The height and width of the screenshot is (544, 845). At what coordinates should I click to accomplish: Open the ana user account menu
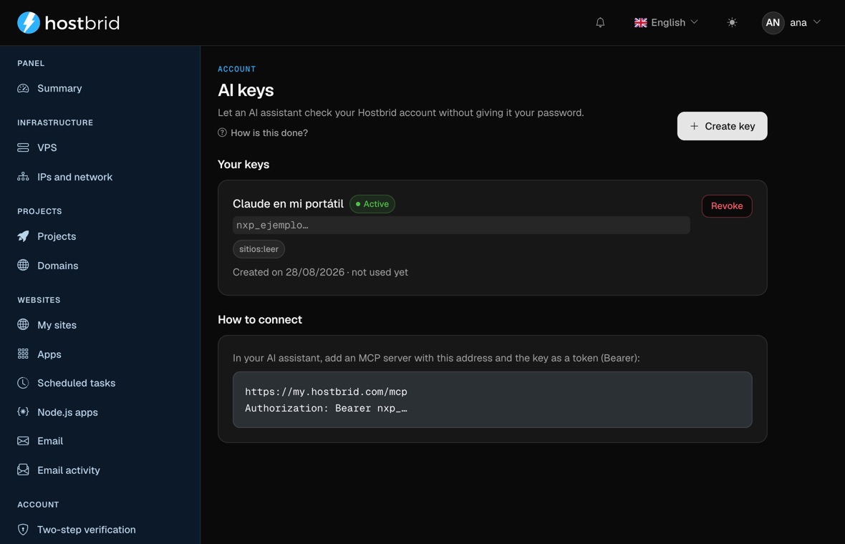point(791,23)
